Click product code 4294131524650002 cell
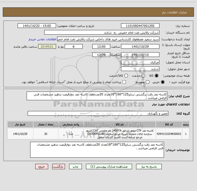197x191 pixels. [x=169, y=134]
